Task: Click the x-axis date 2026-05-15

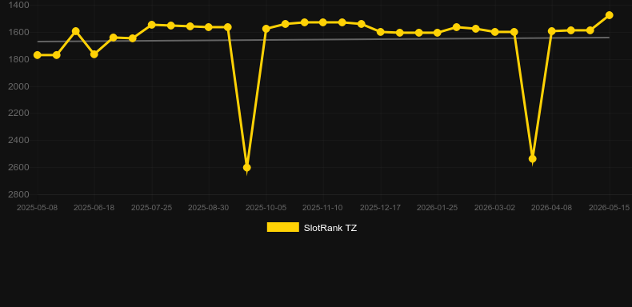Action: (x=610, y=208)
